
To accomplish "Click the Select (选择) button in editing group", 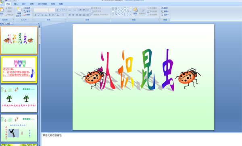I will point(165,14).
